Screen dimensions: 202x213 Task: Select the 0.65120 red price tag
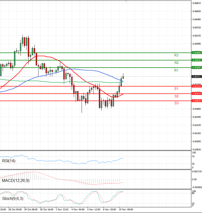(x=196, y=86)
